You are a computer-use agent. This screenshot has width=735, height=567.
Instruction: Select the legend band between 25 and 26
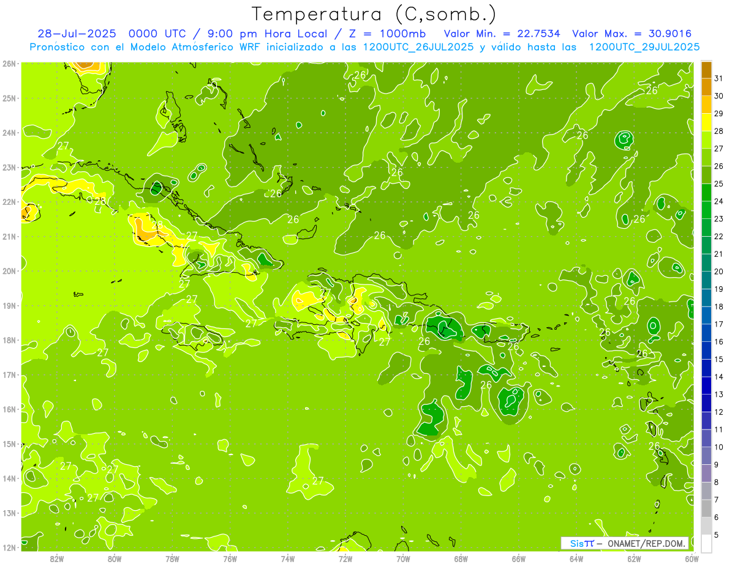[x=706, y=176]
